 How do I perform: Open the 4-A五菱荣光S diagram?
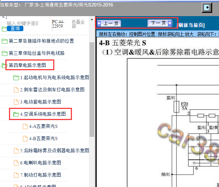43,126
